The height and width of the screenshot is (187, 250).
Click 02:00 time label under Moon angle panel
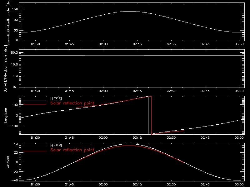click(103, 91)
